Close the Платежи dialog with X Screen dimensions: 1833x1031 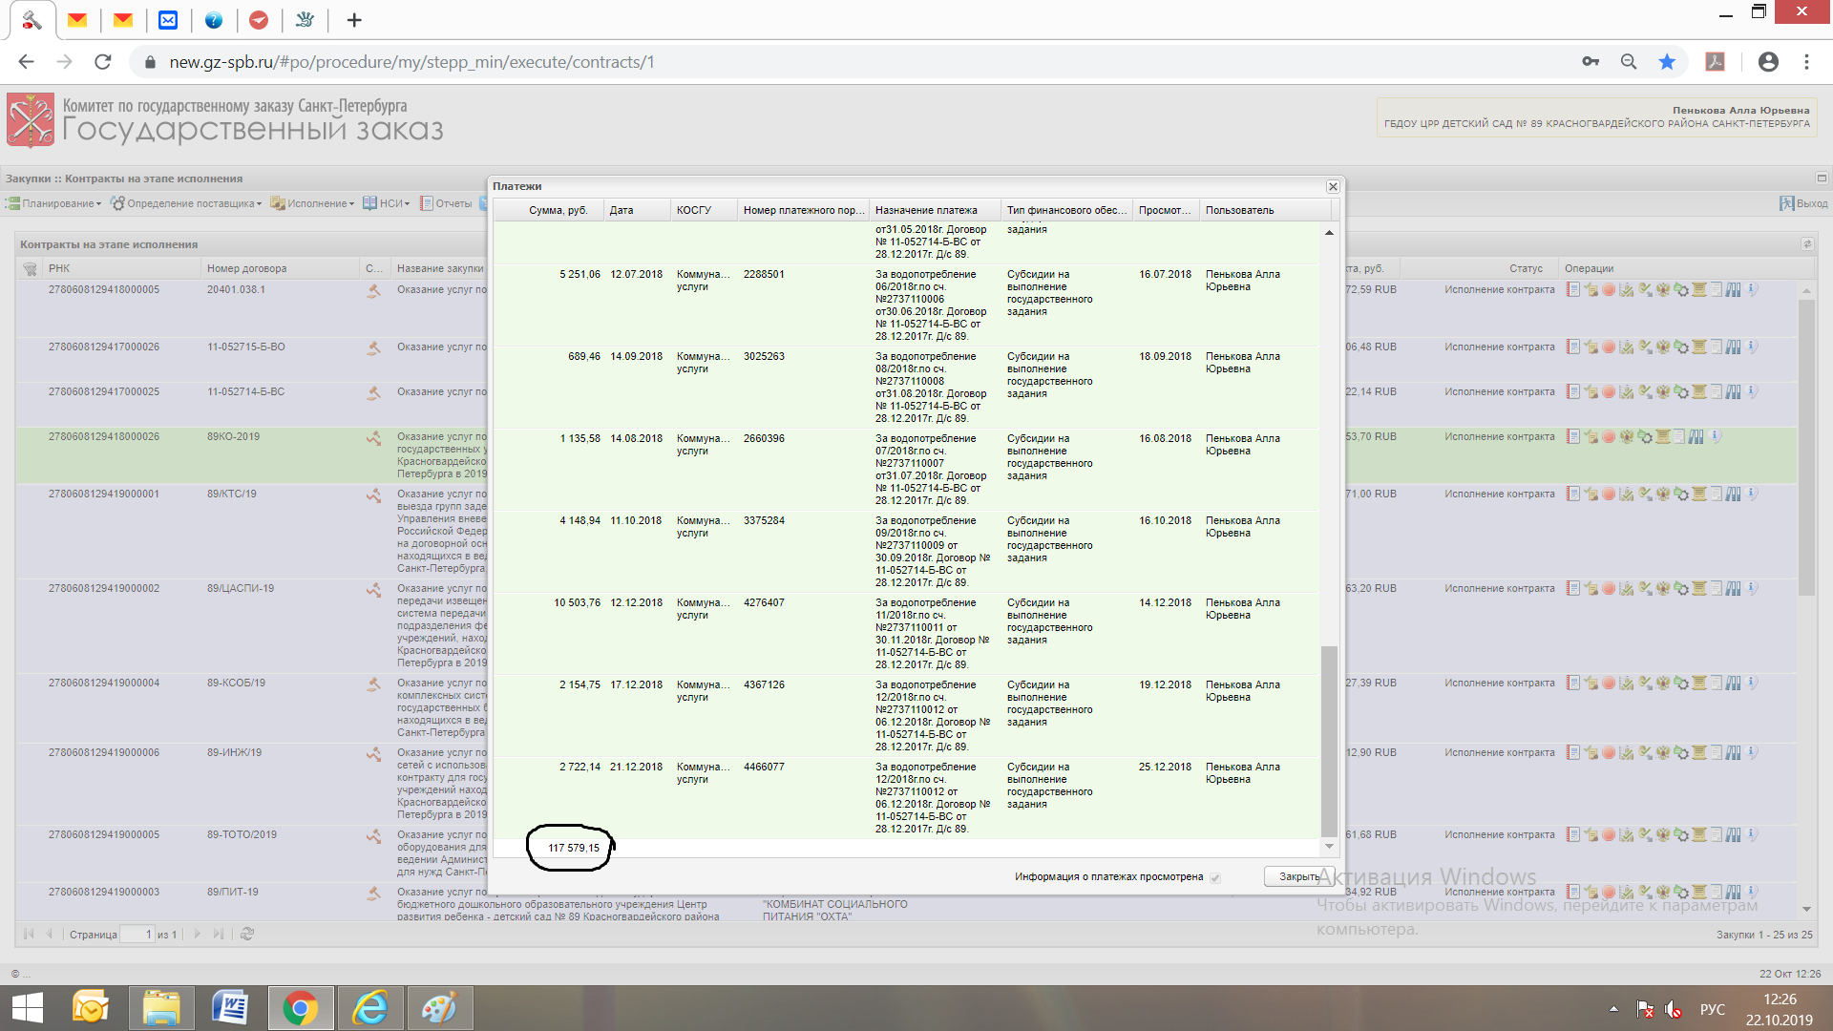click(x=1333, y=187)
